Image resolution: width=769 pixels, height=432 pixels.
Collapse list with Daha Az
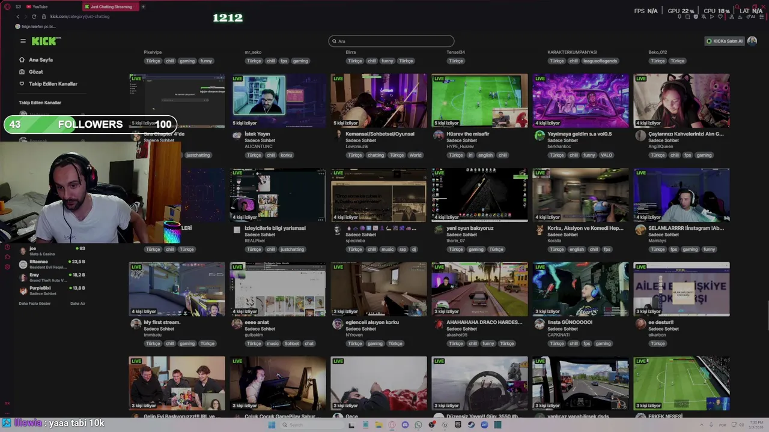(78, 304)
